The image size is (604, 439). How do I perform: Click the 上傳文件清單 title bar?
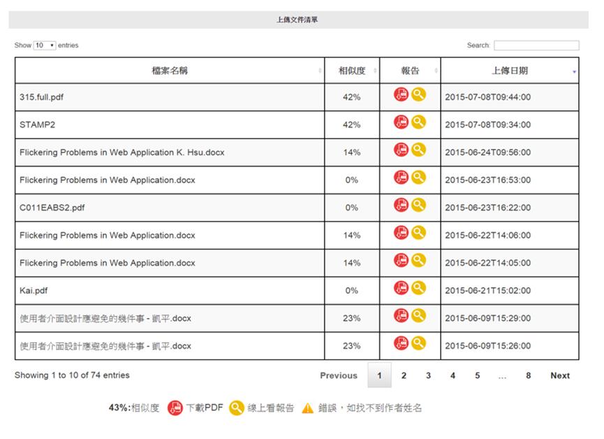coord(299,20)
